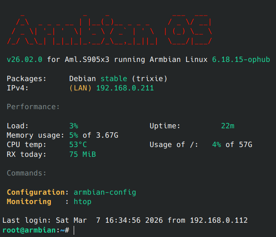Click the total memory 3.67G

[x=107, y=135]
